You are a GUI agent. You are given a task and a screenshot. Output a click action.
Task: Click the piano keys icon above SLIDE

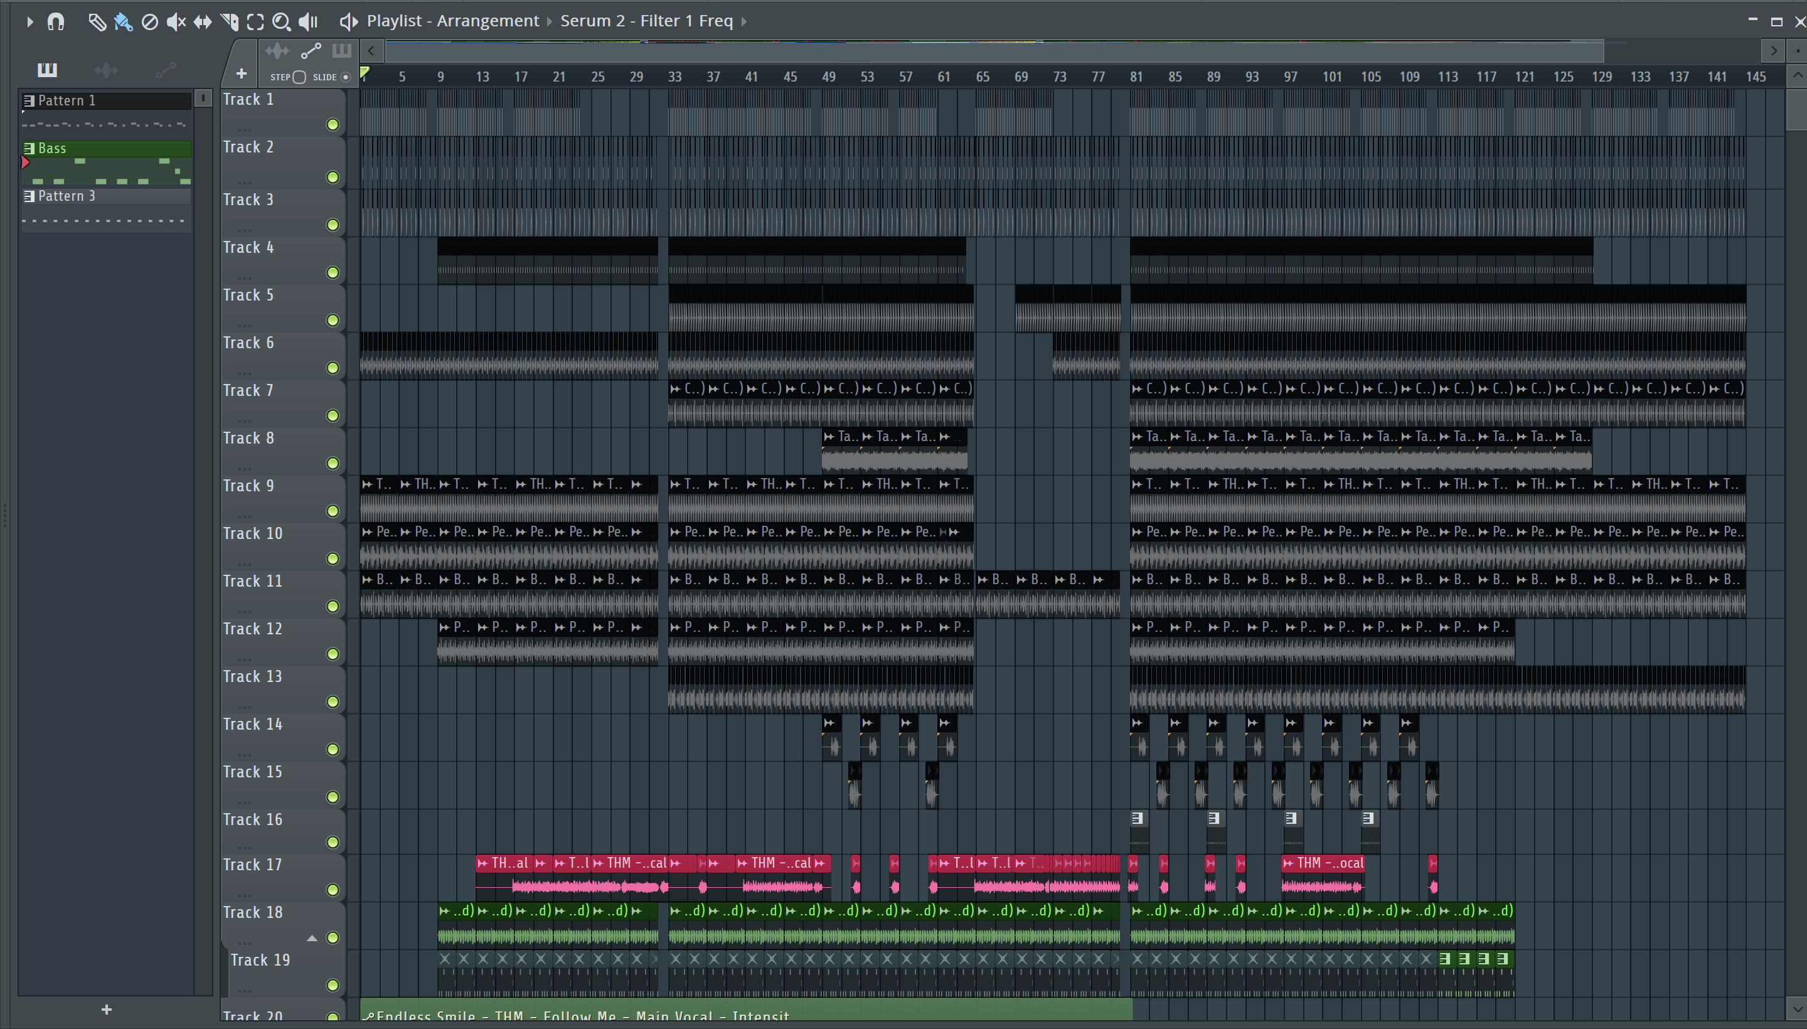click(341, 50)
